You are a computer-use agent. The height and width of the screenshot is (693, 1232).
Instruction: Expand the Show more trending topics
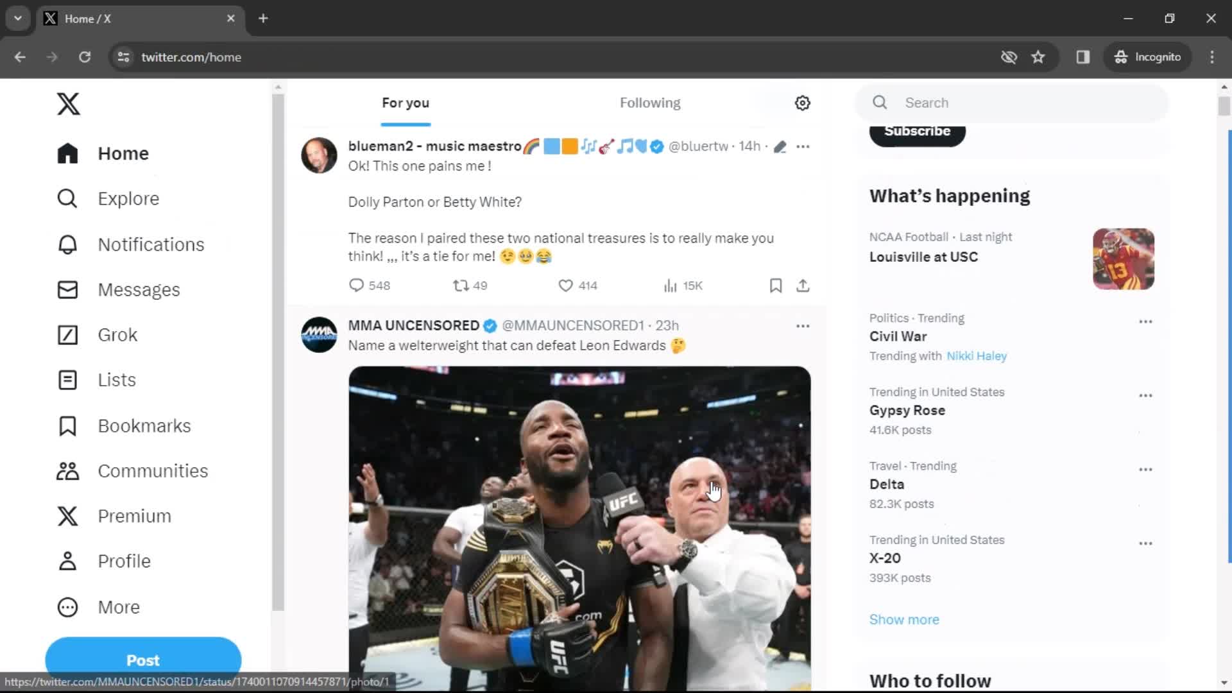point(905,619)
